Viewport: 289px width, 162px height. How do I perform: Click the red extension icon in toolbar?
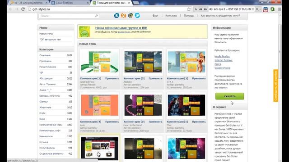coord(266,9)
